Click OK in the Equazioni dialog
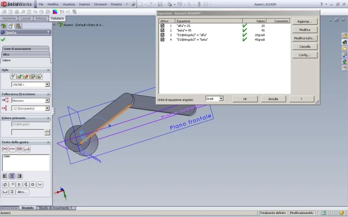Viewport: 348px width, 217px height. 245,99
